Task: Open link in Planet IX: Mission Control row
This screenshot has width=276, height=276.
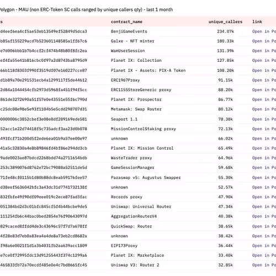Action: (x=264, y=148)
